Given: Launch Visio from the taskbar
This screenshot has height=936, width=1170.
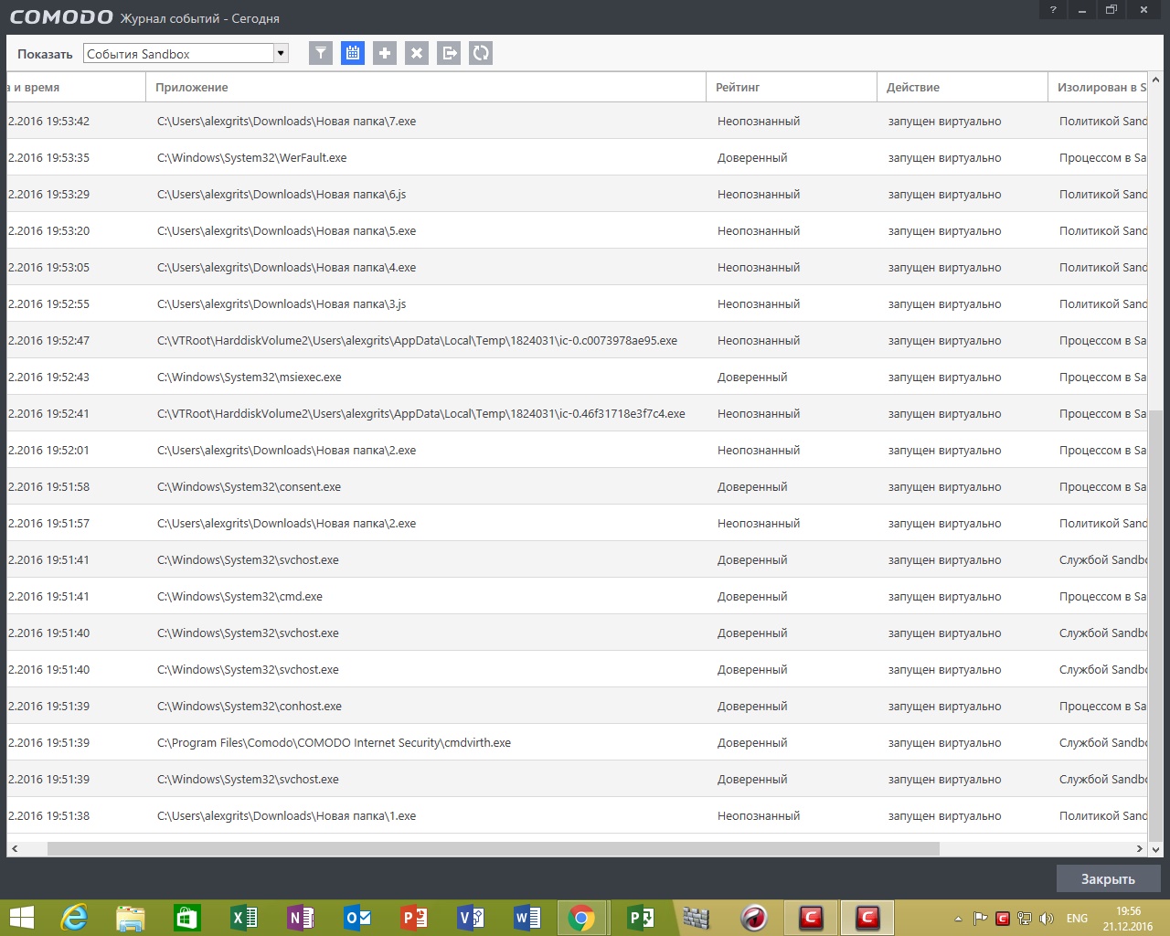Looking at the screenshot, I should (x=470, y=917).
